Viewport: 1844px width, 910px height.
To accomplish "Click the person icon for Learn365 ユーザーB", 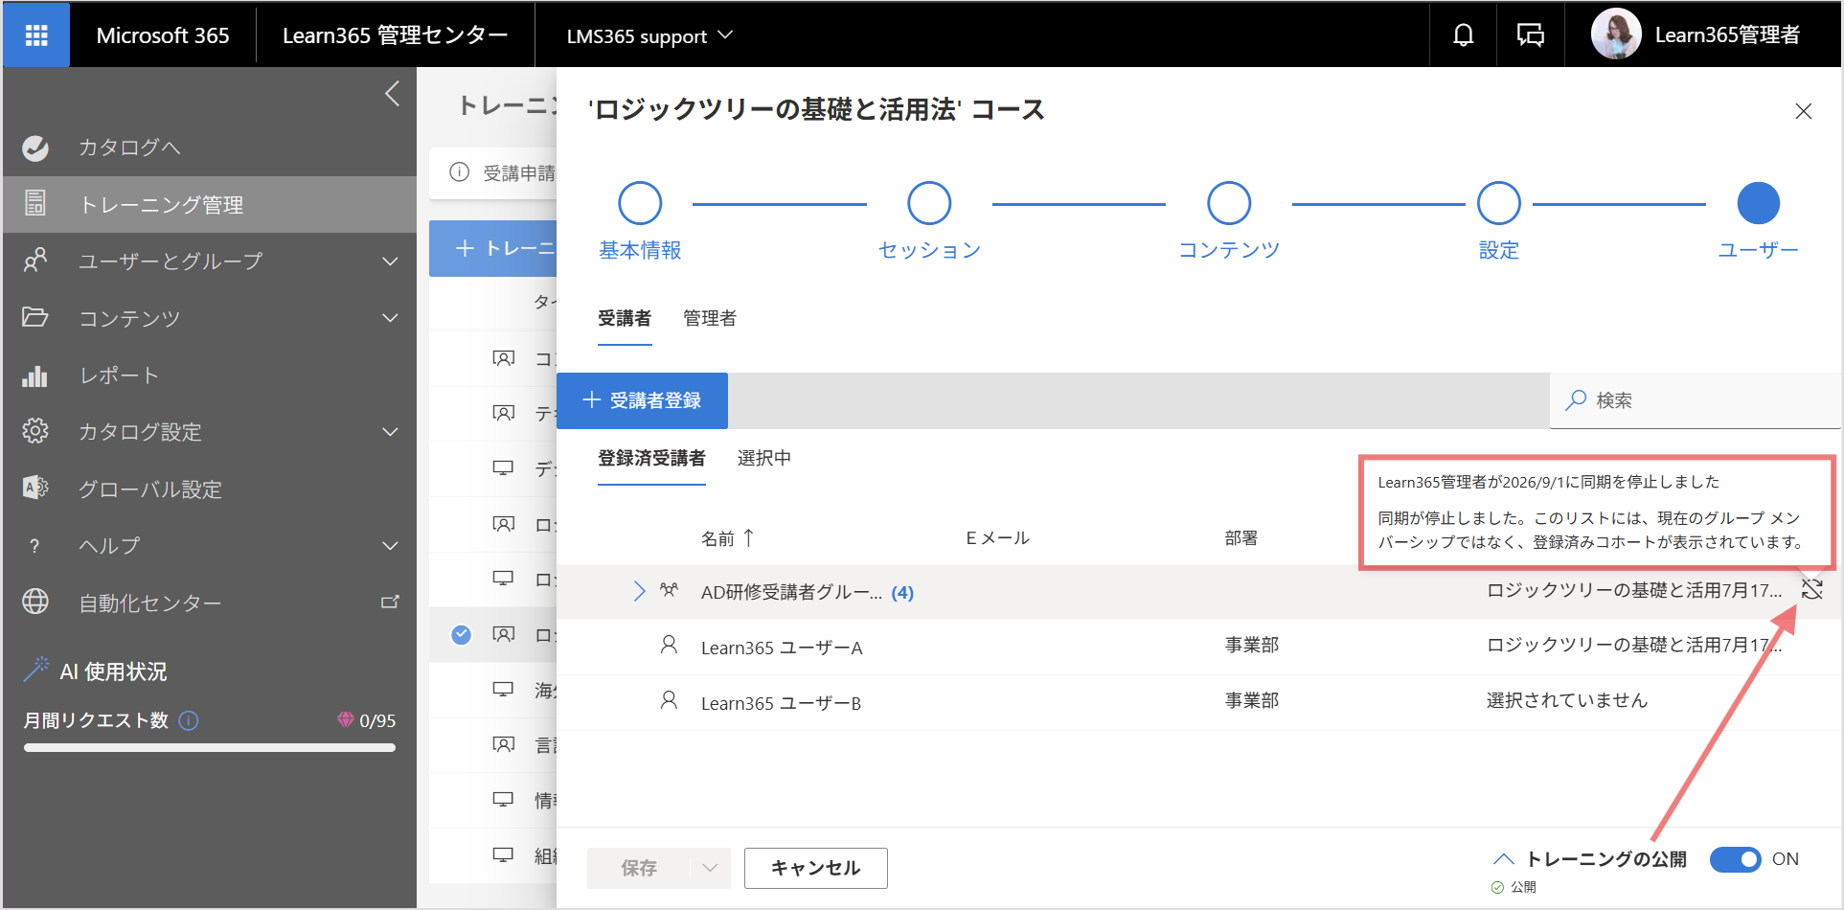I will point(669,700).
